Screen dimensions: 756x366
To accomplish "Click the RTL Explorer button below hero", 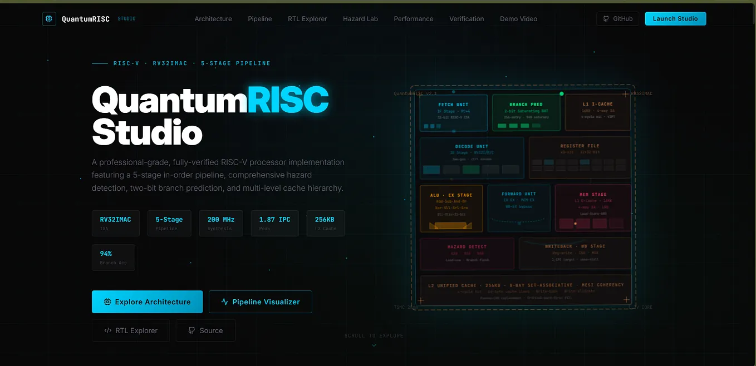I will [131, 330].
